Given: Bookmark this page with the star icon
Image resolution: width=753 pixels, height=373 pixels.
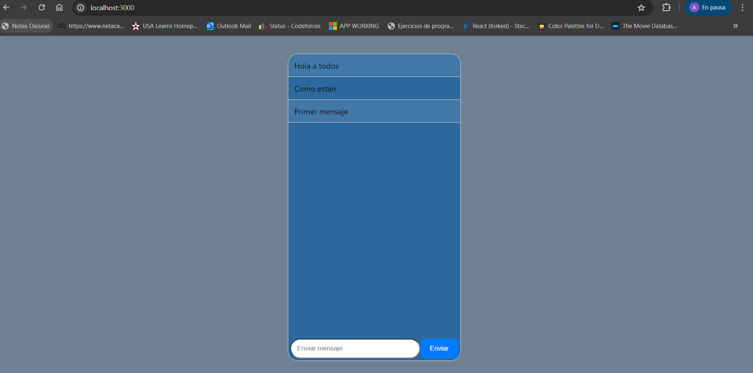Looking at the screenshot, I should 641,8.
